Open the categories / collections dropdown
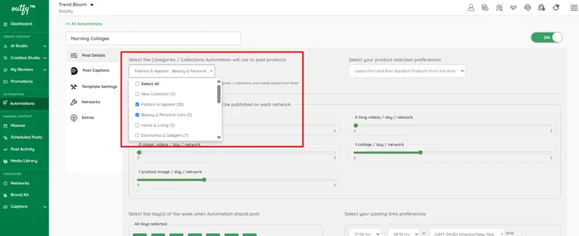579x236 pixels. coord(172,71)
